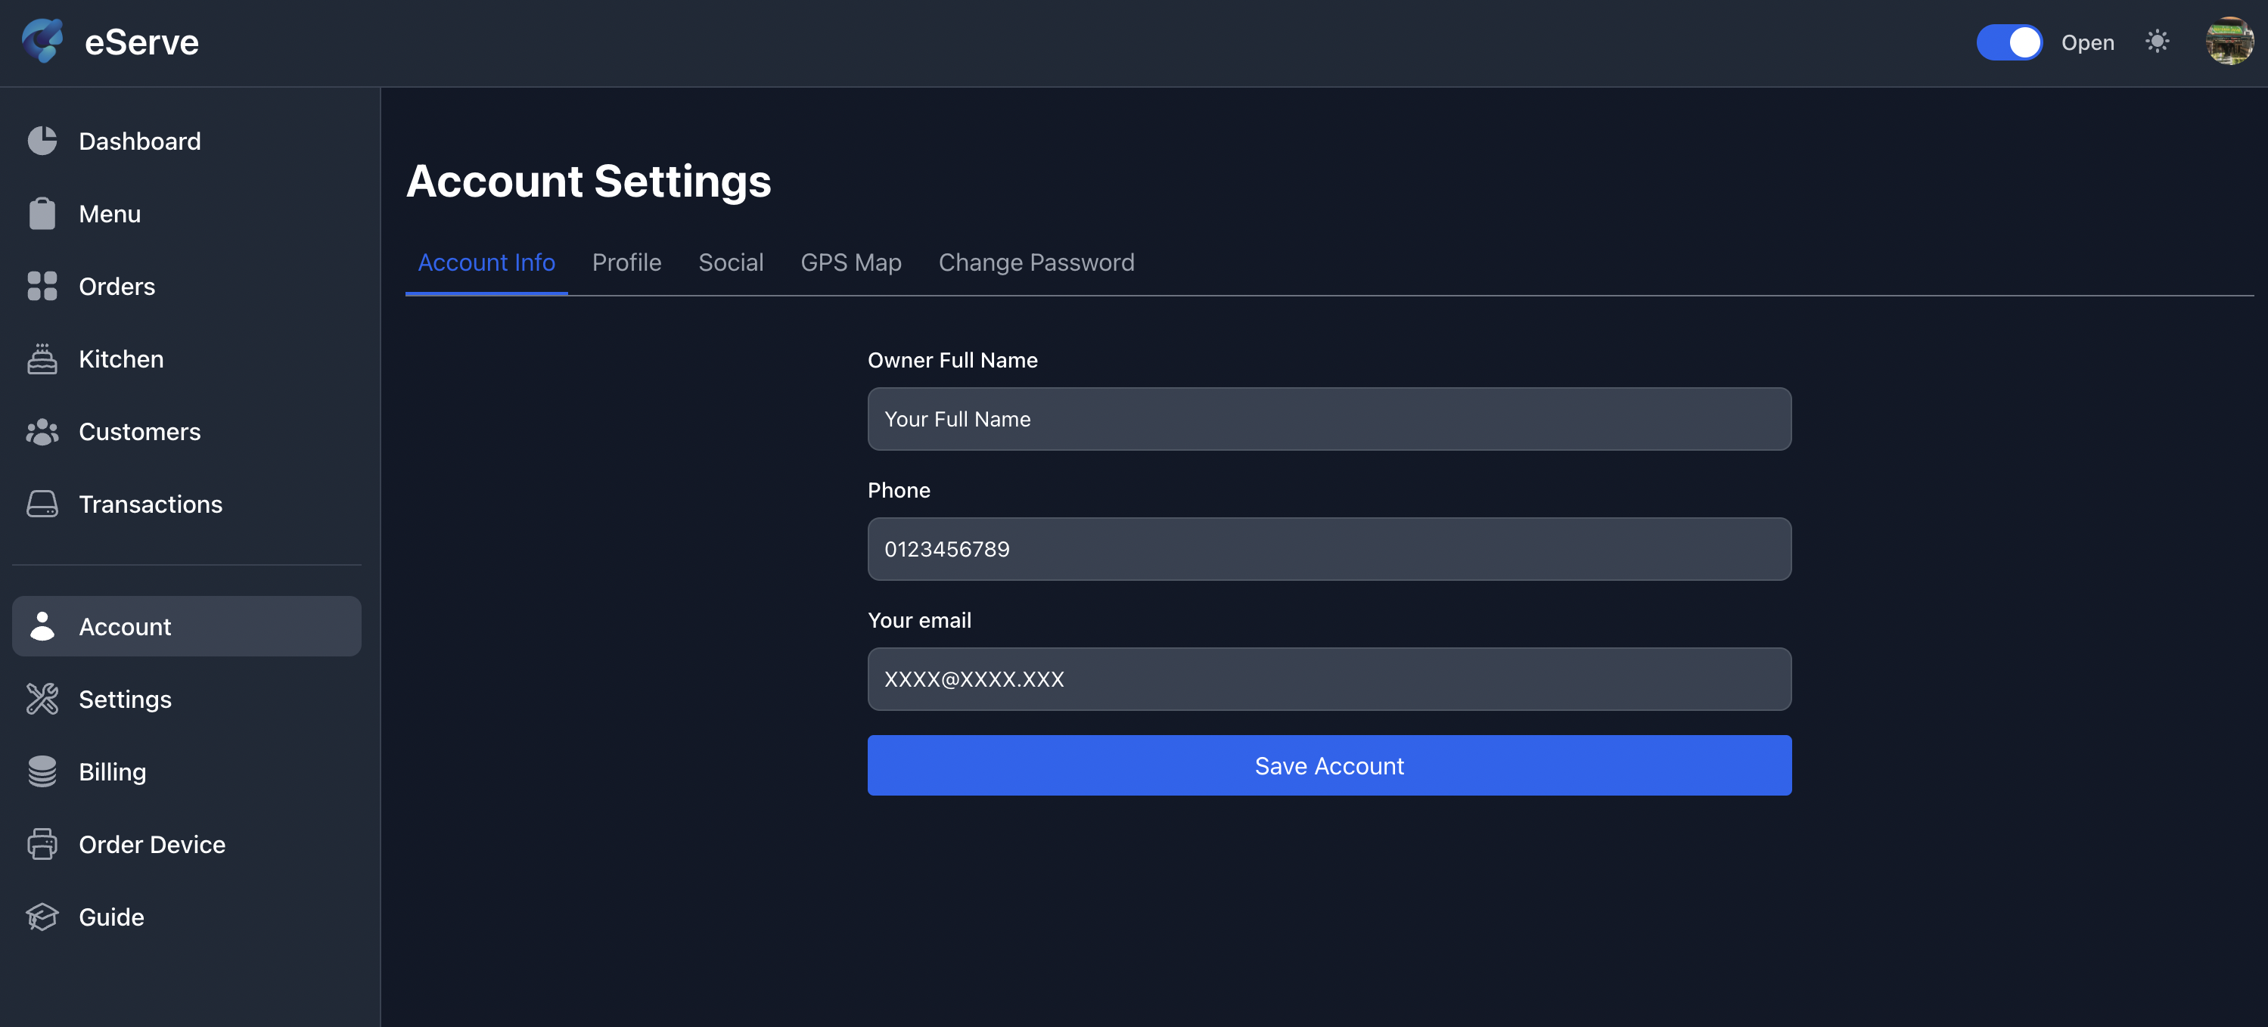Open Settings tools icon

pos(42,699)
